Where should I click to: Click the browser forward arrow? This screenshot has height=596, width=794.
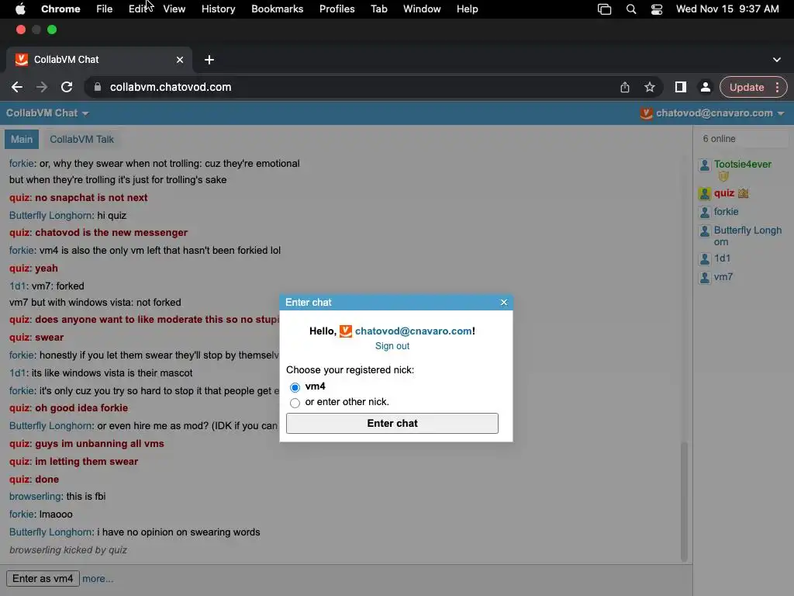click(42, 87)
